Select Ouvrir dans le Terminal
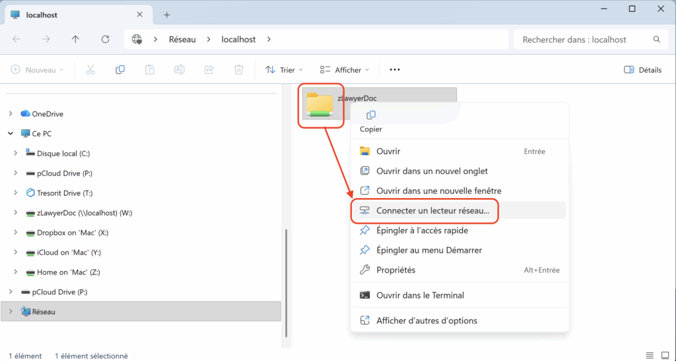Viewport: 676px width, 361px height. [420, 295]
